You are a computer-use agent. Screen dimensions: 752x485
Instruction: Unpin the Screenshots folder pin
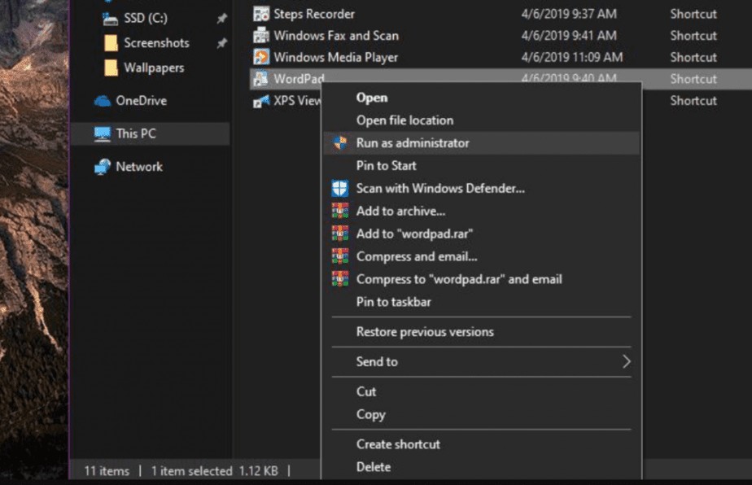221,42
